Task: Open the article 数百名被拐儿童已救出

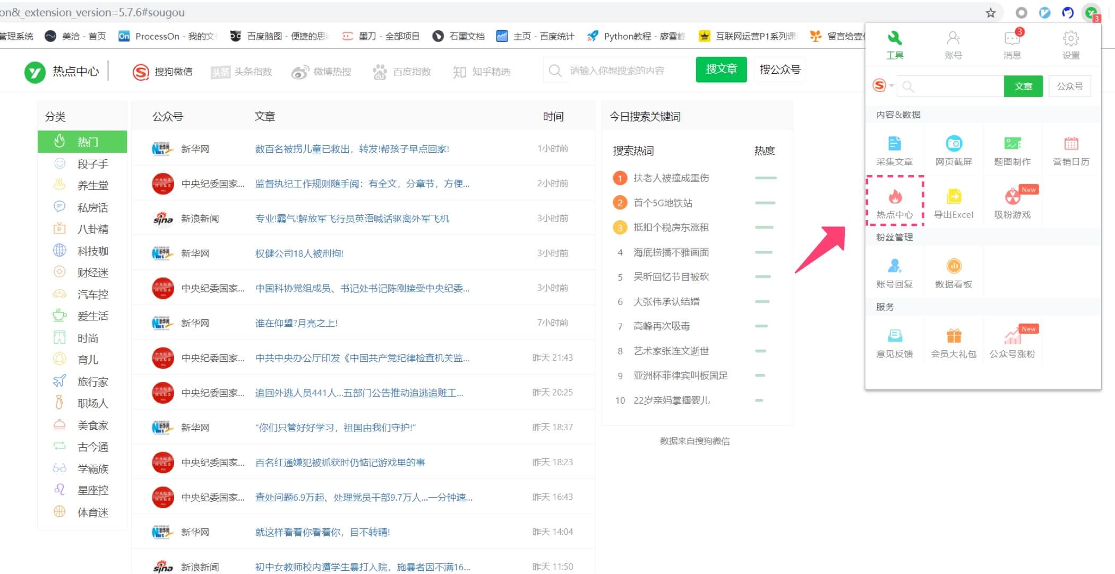Action: (x=352, y=149)
